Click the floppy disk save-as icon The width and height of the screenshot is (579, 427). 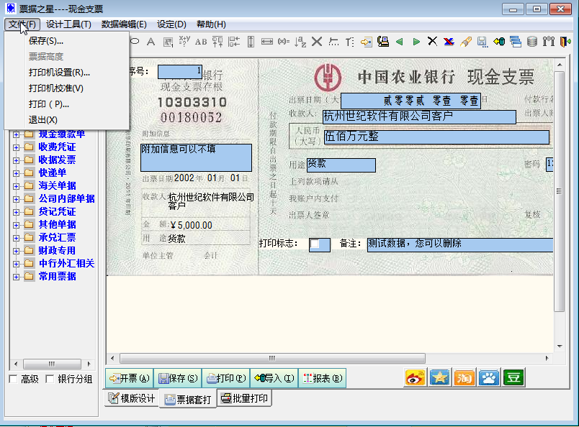(x=482, y=42)
